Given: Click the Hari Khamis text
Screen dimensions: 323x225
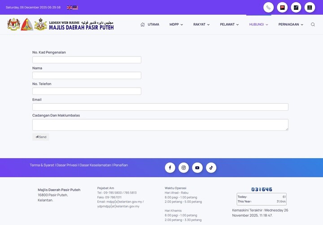Looking at the screenshot, I should click(x=173, y=211).
